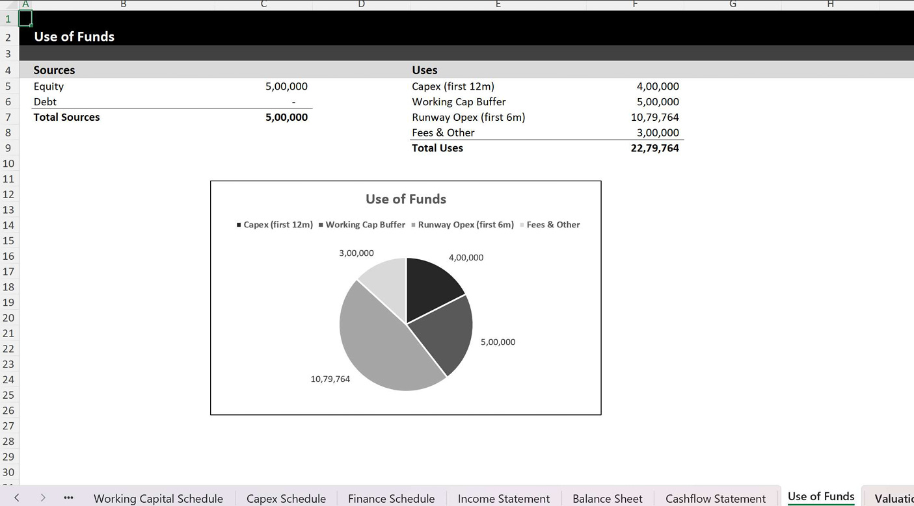Select column header F
Image resolution: width=914 pixels, height=506 pixels.
(x=635, y=4)
